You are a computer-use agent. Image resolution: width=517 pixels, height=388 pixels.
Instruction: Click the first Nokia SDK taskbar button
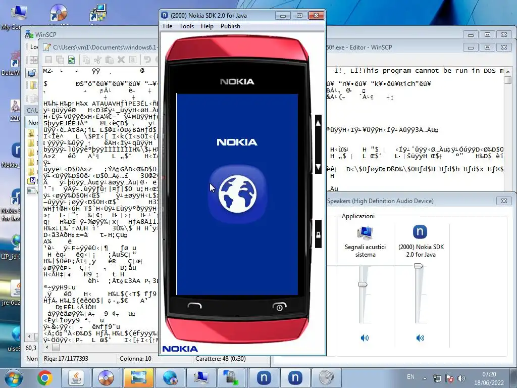click(264, 378)
